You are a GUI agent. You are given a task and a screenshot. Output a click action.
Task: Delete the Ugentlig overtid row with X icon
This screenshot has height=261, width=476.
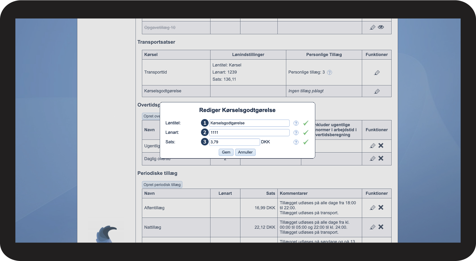click(x=381, y=145)
